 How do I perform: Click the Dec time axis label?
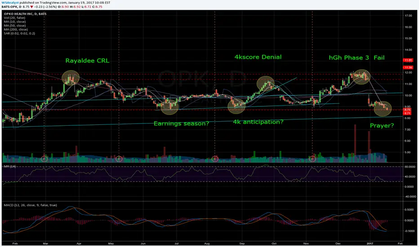coord(338,243)
